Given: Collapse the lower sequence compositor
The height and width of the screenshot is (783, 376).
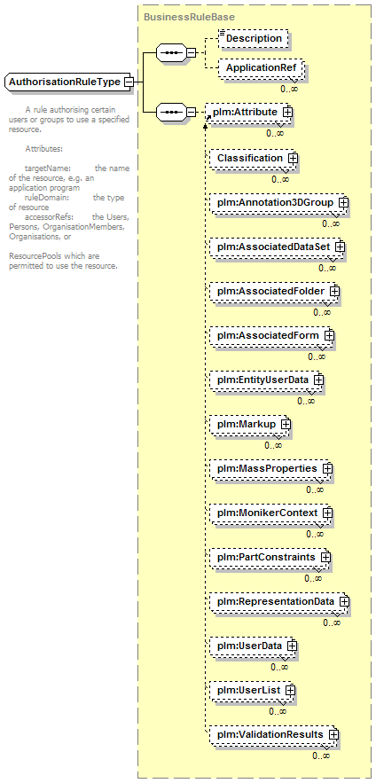Looking at the screenshot, I should click(x=191, y=113).
